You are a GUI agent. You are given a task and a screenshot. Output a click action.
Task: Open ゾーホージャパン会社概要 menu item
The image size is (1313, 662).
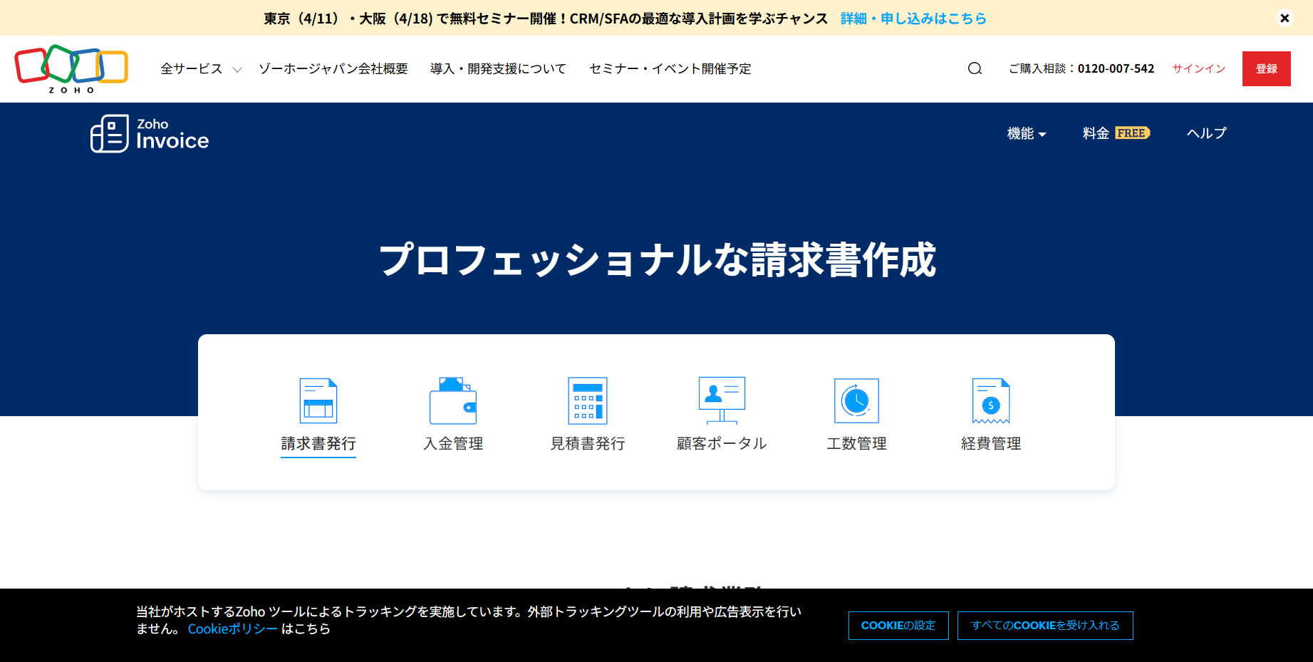click(333, 68)
